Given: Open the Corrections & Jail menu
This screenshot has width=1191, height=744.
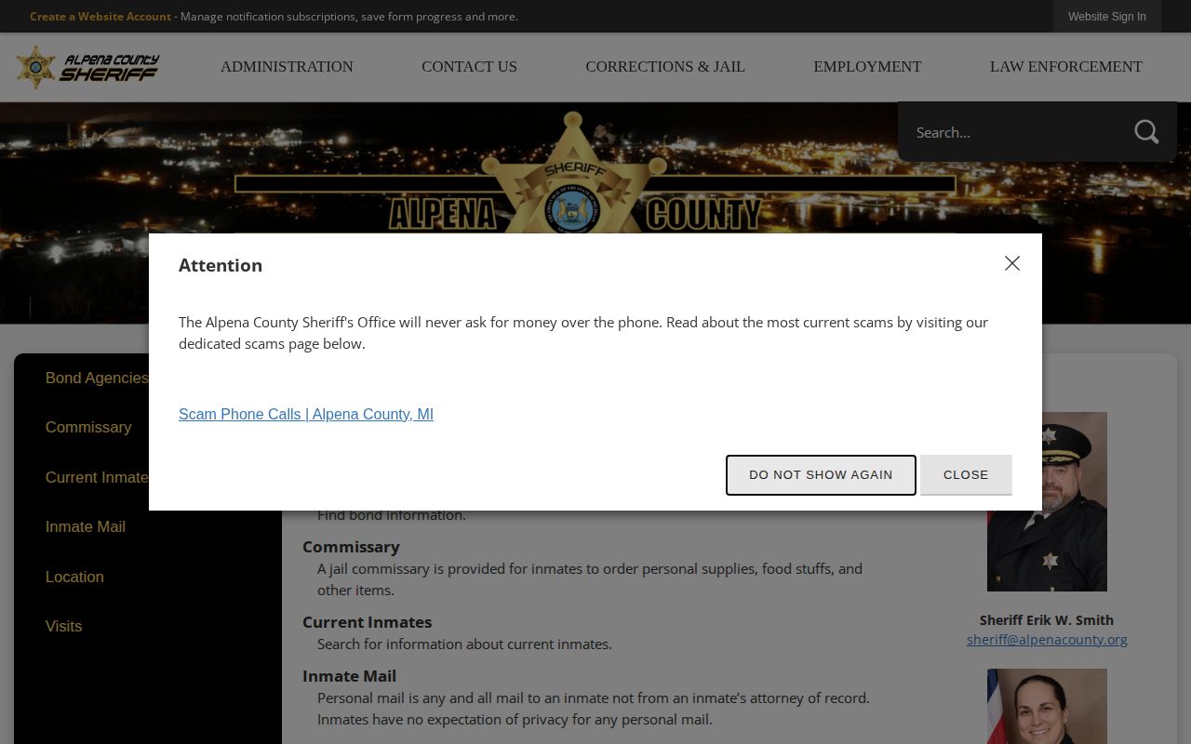Looking at the screenshot, I should [x=665, y=67].
